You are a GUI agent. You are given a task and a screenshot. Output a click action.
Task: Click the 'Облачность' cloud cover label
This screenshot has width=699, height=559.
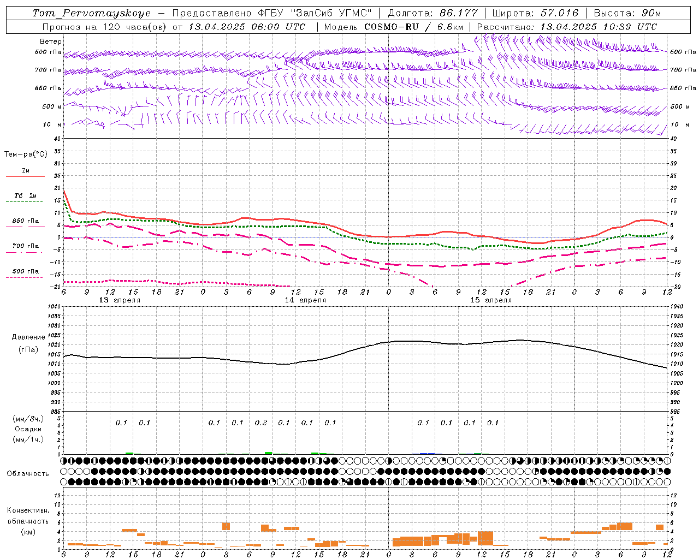[x=28, y=473]
